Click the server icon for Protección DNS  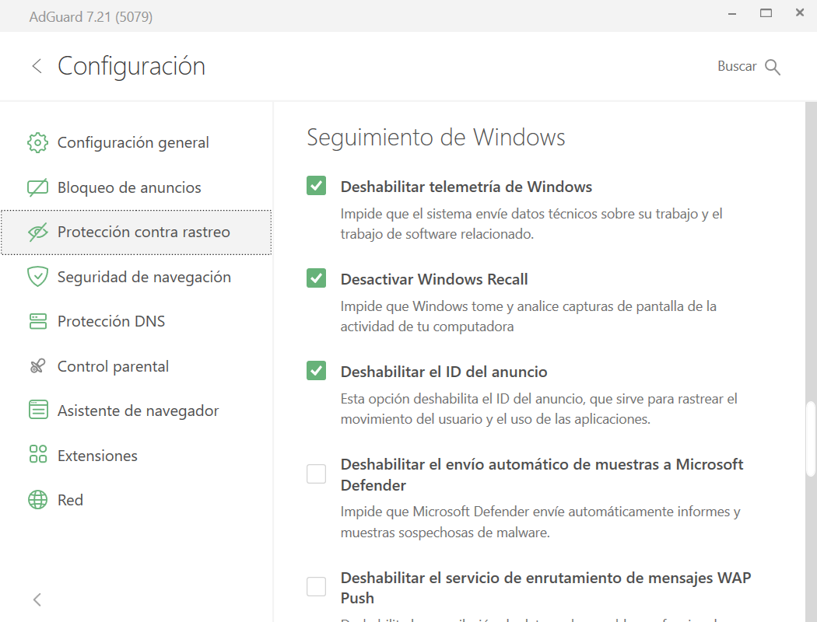(37, 321)
